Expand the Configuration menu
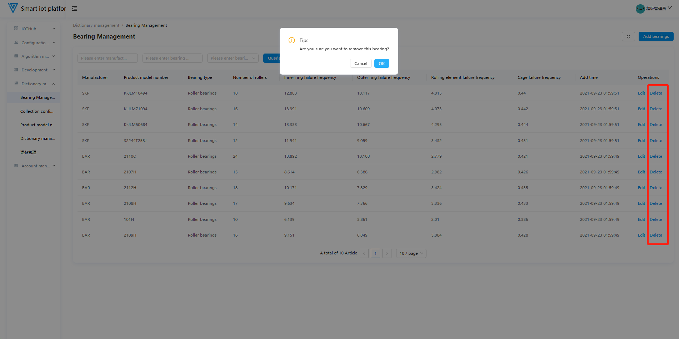 pos(54,43)
